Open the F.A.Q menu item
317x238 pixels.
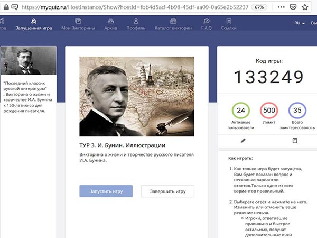207,28
